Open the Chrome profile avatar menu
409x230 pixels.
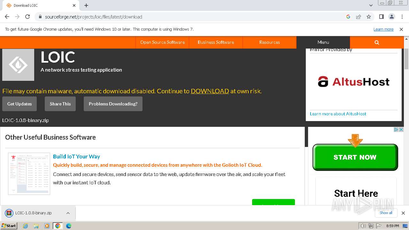391,17
